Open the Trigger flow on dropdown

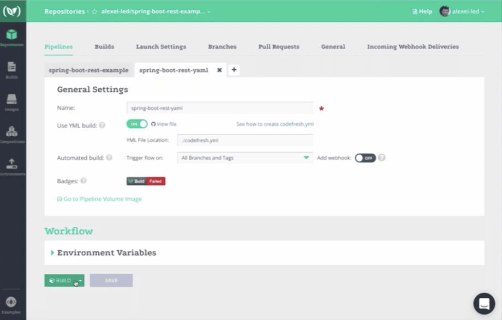245,158
